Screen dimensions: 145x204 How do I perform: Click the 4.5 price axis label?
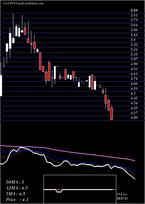point(133,94)
